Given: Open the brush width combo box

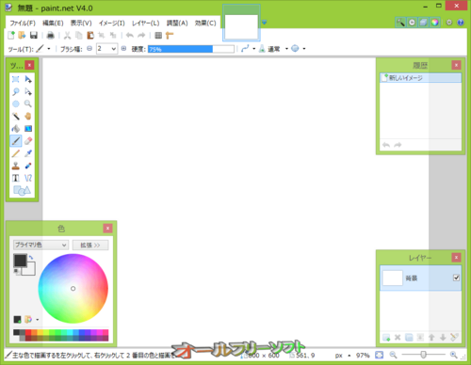Looking at the screenshot, I should click(106, 49).
